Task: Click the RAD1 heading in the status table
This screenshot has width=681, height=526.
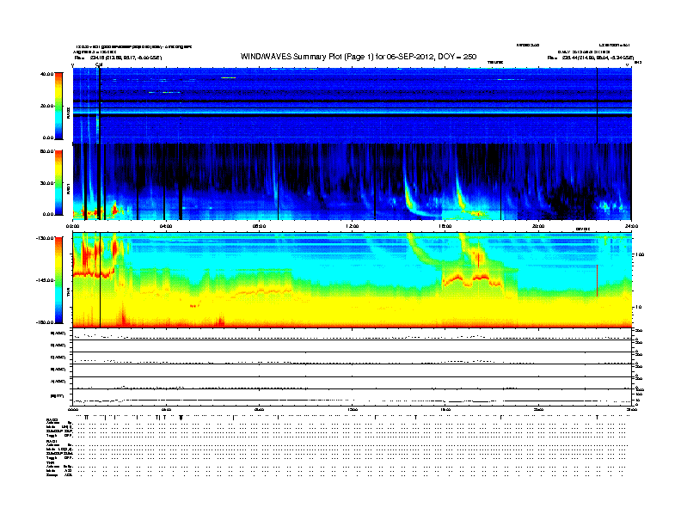Action: coord(52,441)
